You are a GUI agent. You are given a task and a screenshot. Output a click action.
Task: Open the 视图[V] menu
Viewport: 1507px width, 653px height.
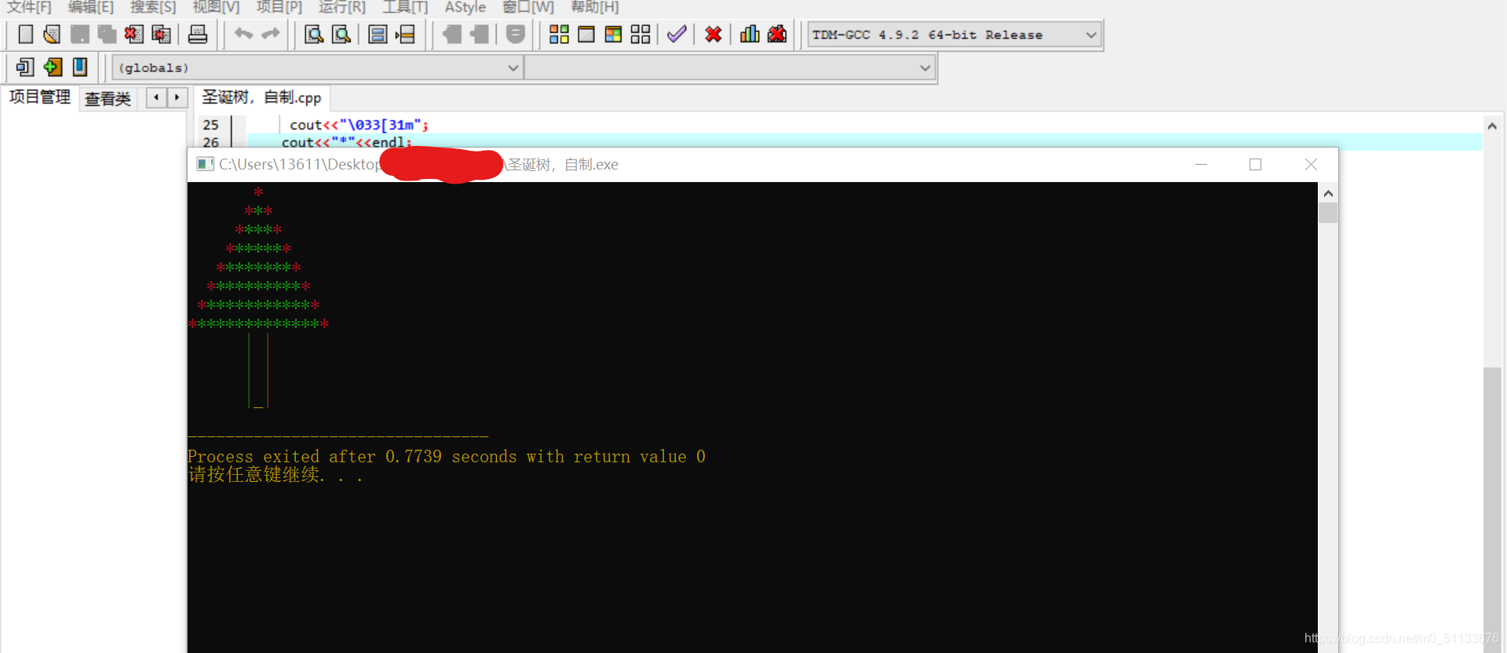[x=217, y=7]
